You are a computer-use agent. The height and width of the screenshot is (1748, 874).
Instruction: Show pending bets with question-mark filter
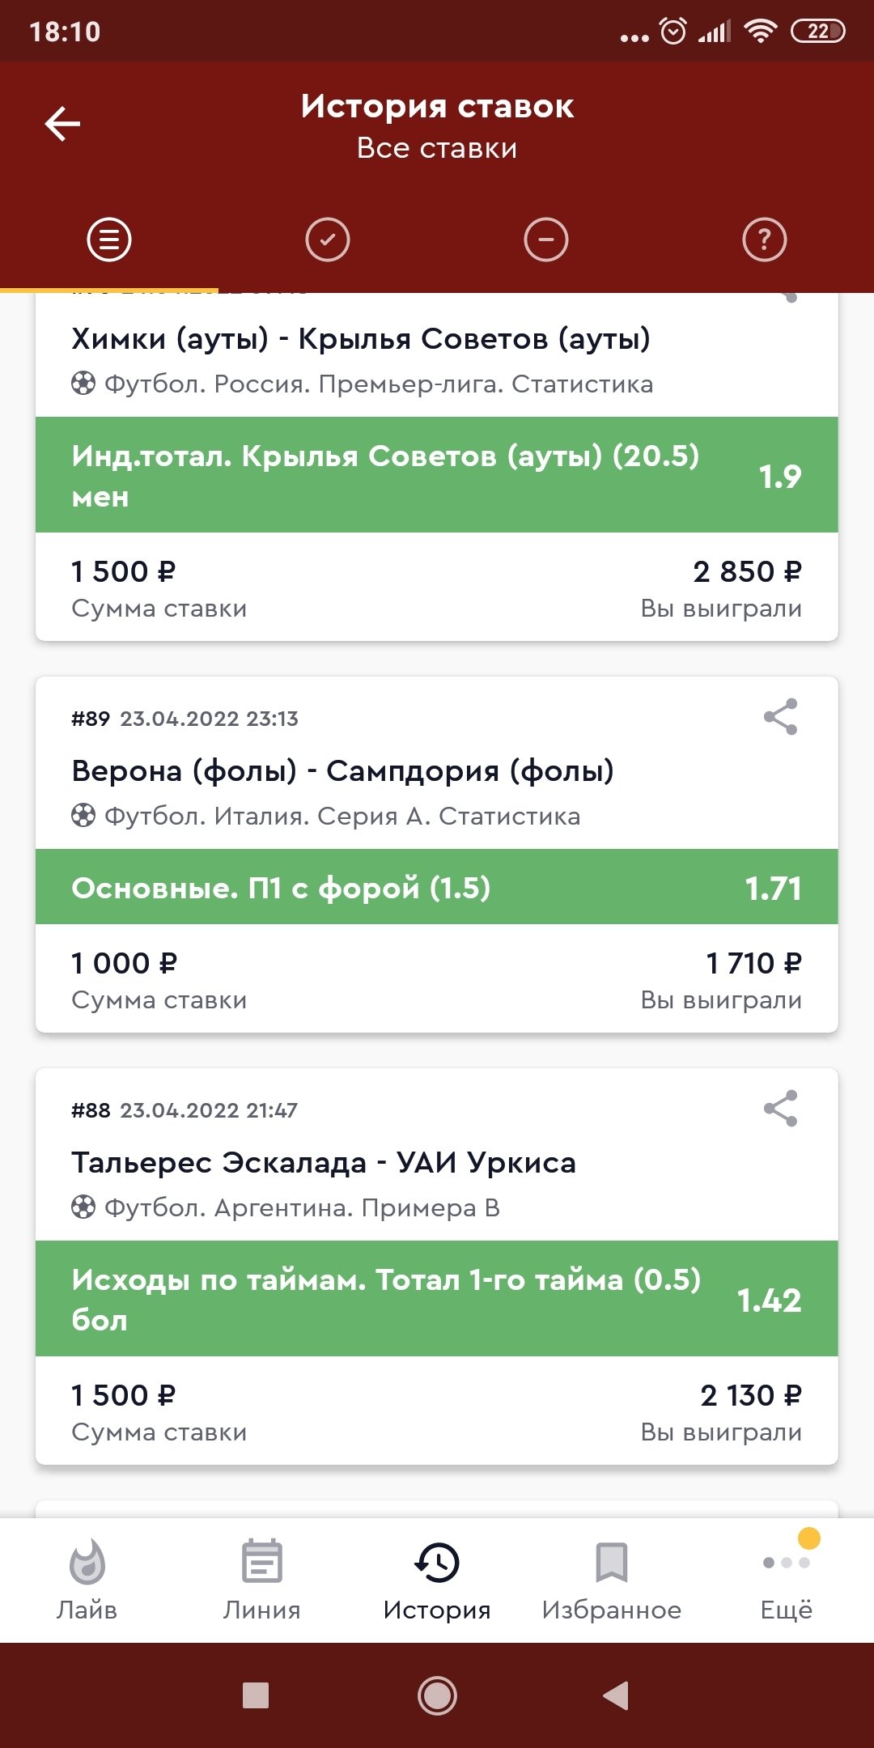[764, 240]
